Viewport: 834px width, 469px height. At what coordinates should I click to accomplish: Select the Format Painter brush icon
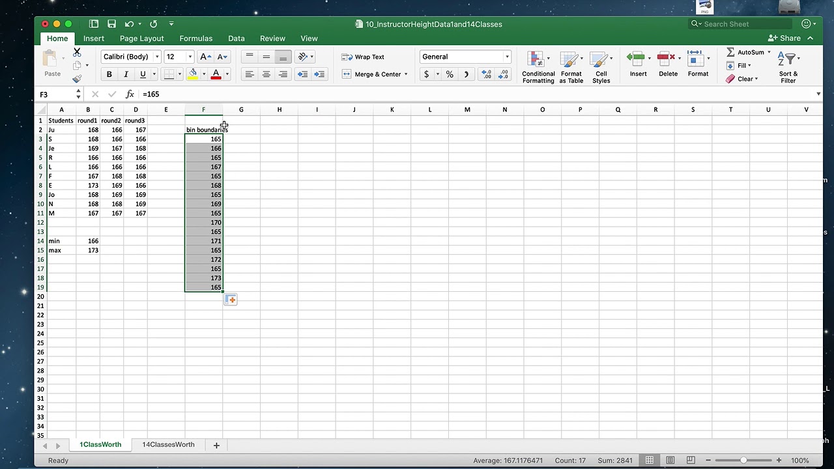77,79
